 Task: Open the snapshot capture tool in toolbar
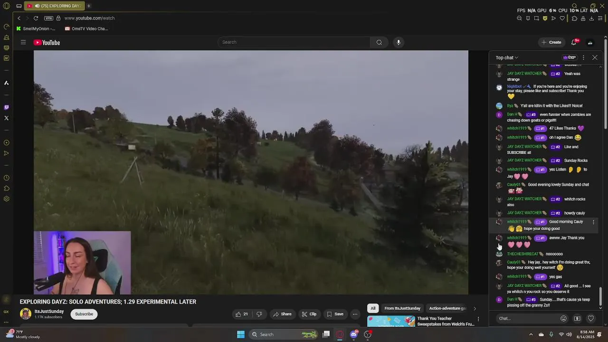[x=536, y=19]
